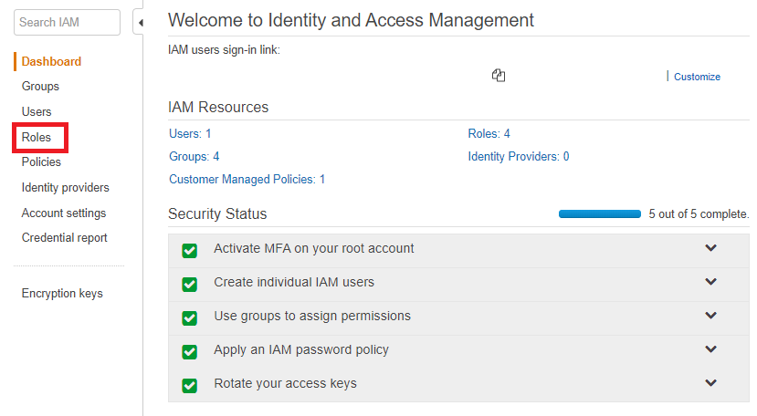
Task: Open Roles in the sidebar
Action: point(37,138)
